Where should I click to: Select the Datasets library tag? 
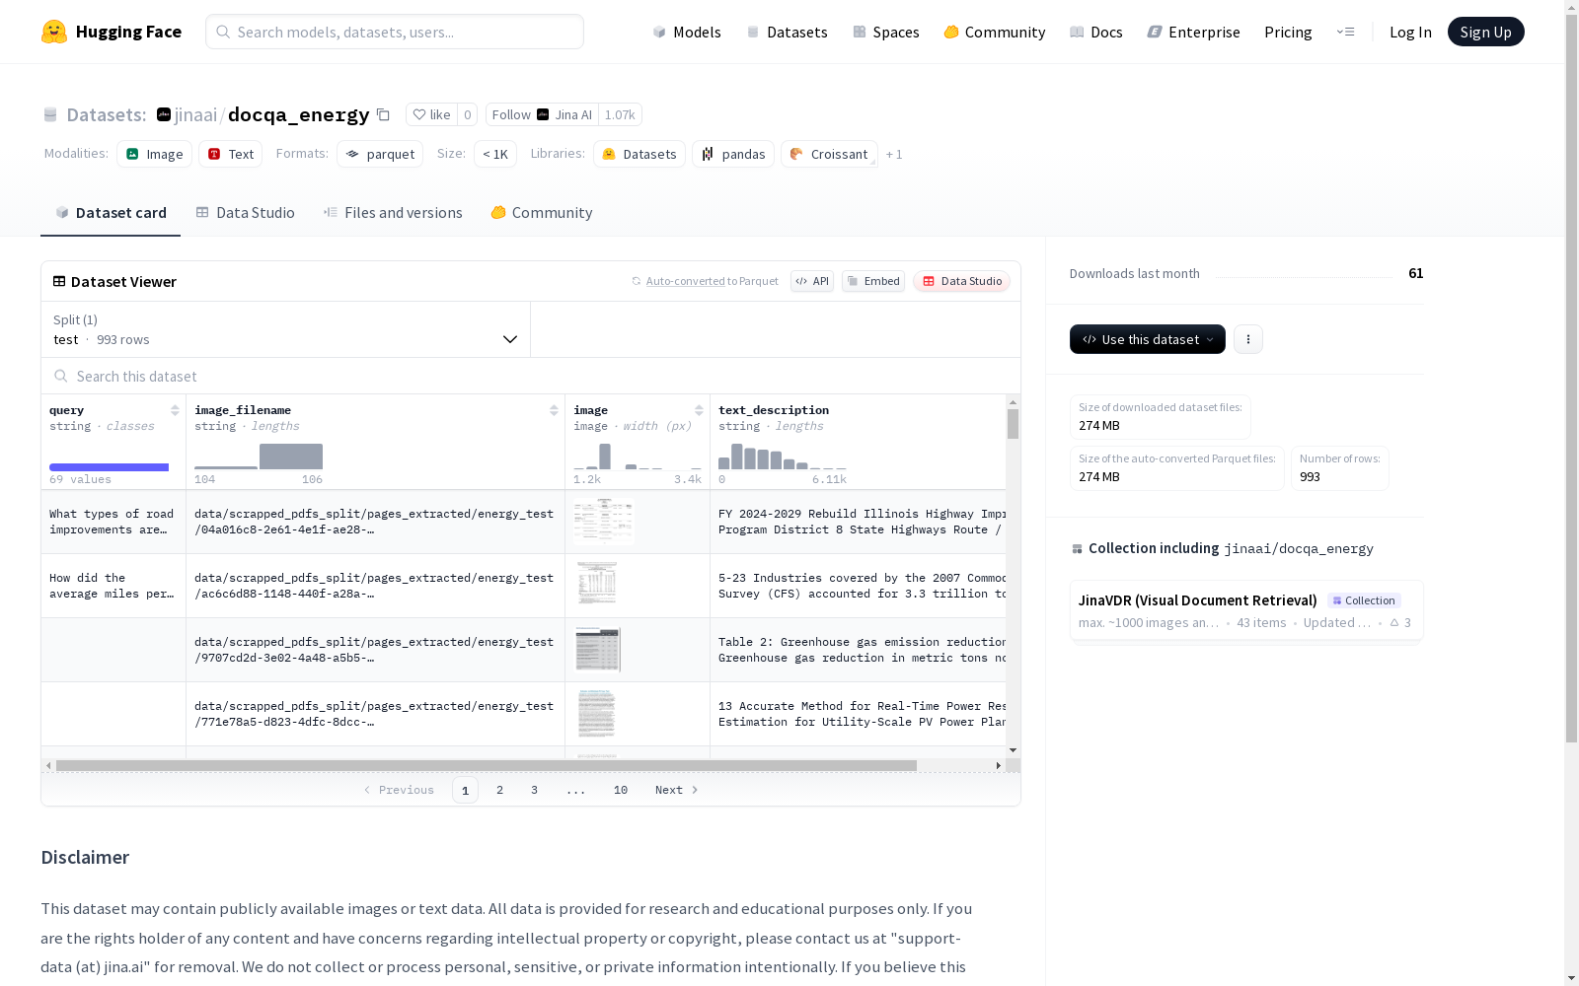pos(639,154)
